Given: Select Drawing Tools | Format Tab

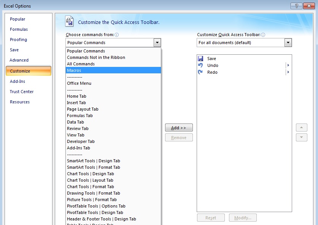Looking at the screenshot, I should tap(113, 193).
